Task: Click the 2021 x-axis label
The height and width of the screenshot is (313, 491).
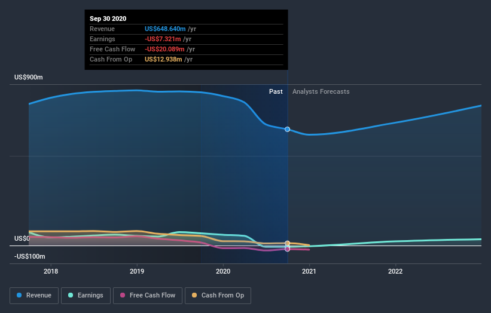Action: click(x=309, y=271)
